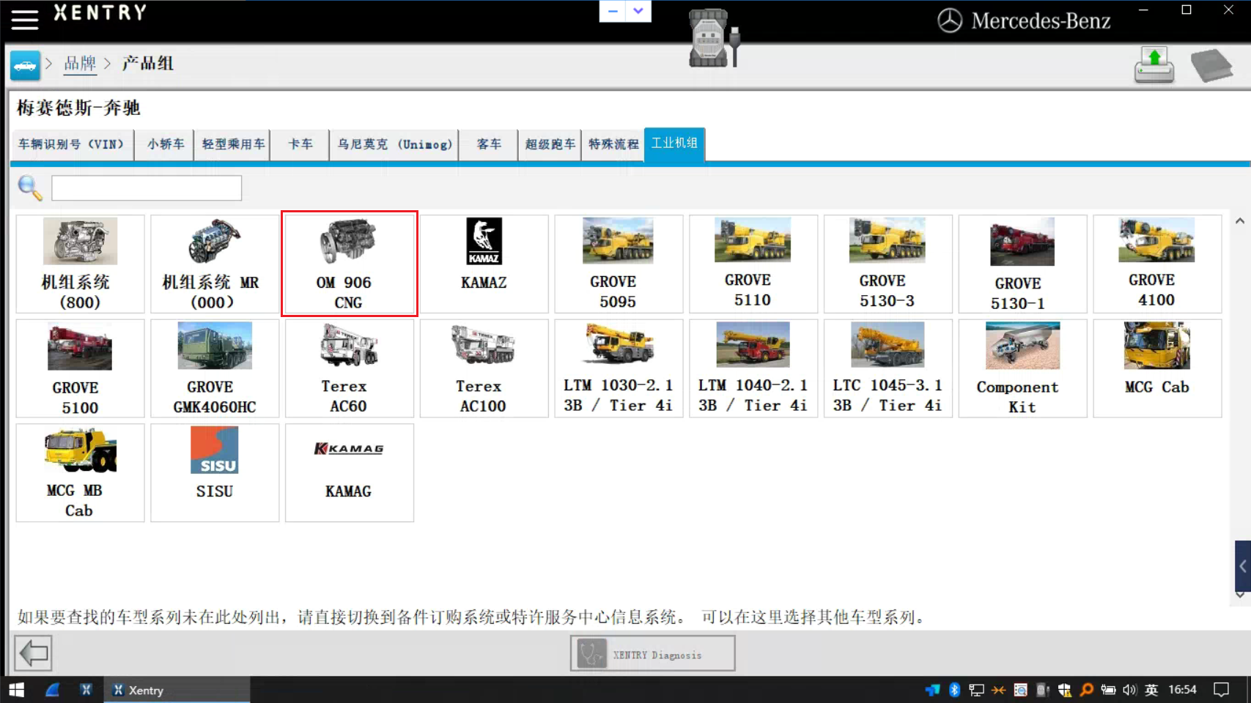Select Terex AC100 crane tile
The width and height of the screenshot is (1251, 703).
coord(484,368)
